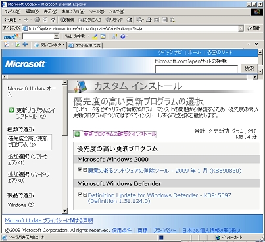Open the 編集(E) menu
The height and width of the screenshot is (242, 265).
click(32, 11)
